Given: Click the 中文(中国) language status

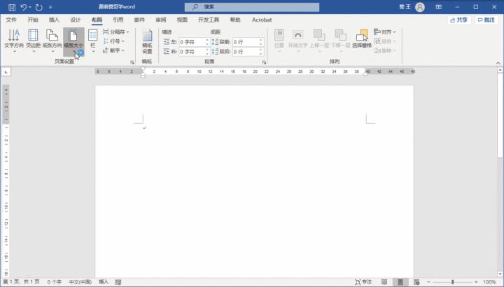Looking at the screenshot, I should click(x=80, y=282).
